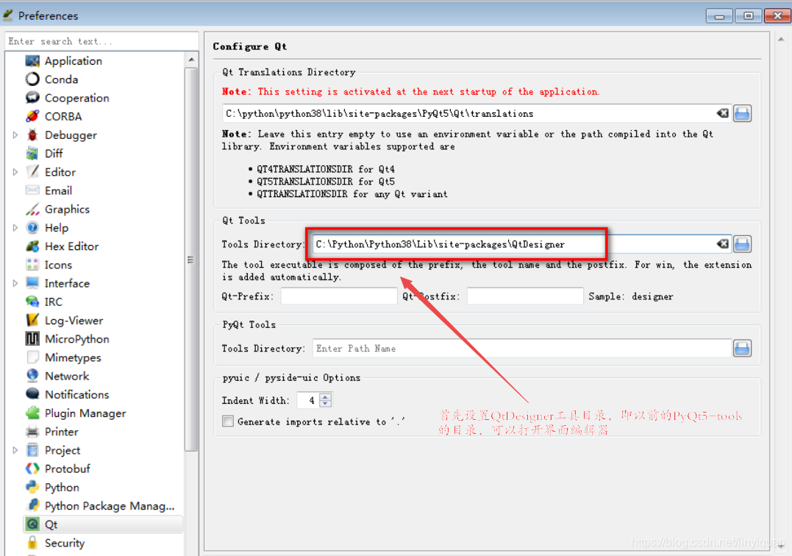The width and height of the screenshot is (792, 556).
Task: Expand the Editor tree node
Action: click(x=15, y=172)
